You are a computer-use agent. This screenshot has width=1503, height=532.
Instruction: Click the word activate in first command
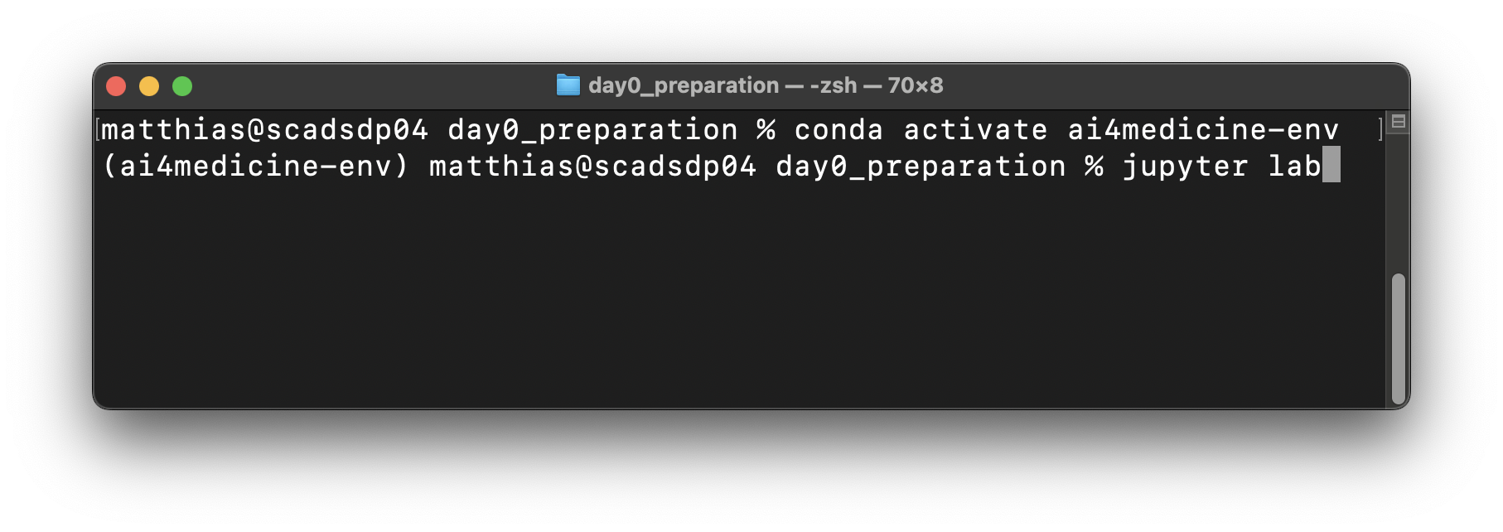click(x=975, y=130)
